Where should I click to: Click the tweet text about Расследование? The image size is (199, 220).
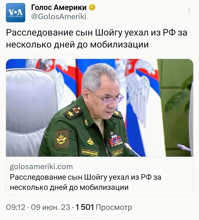97,39
